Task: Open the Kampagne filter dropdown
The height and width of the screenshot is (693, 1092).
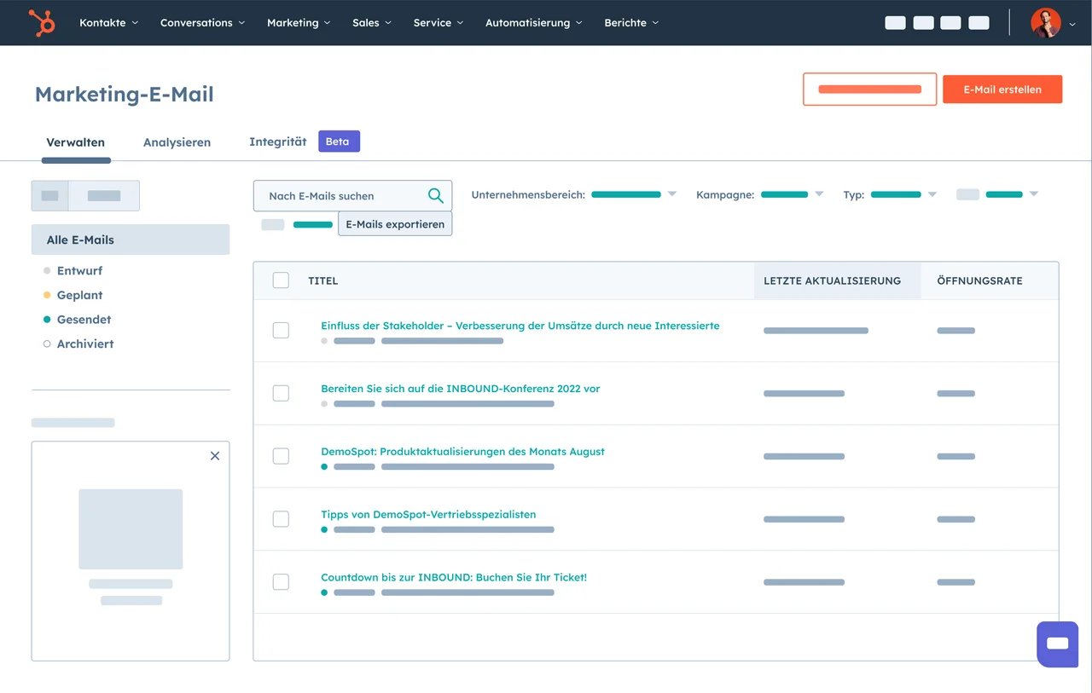Action: coord(819,194)
